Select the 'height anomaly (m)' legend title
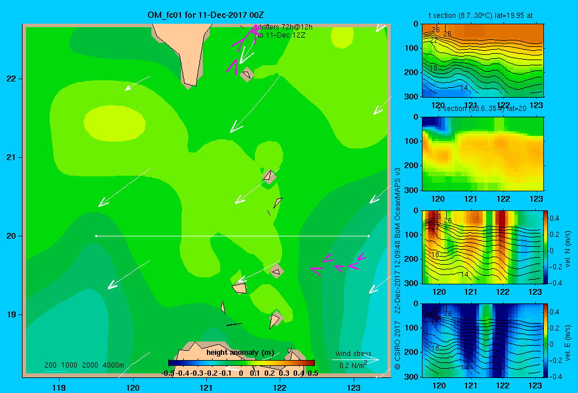The image size is (578, 393). pyautogui.click(x=240, y=353)
